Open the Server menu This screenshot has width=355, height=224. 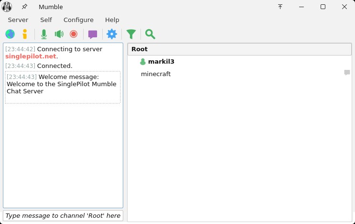click(x=18, y=20)
